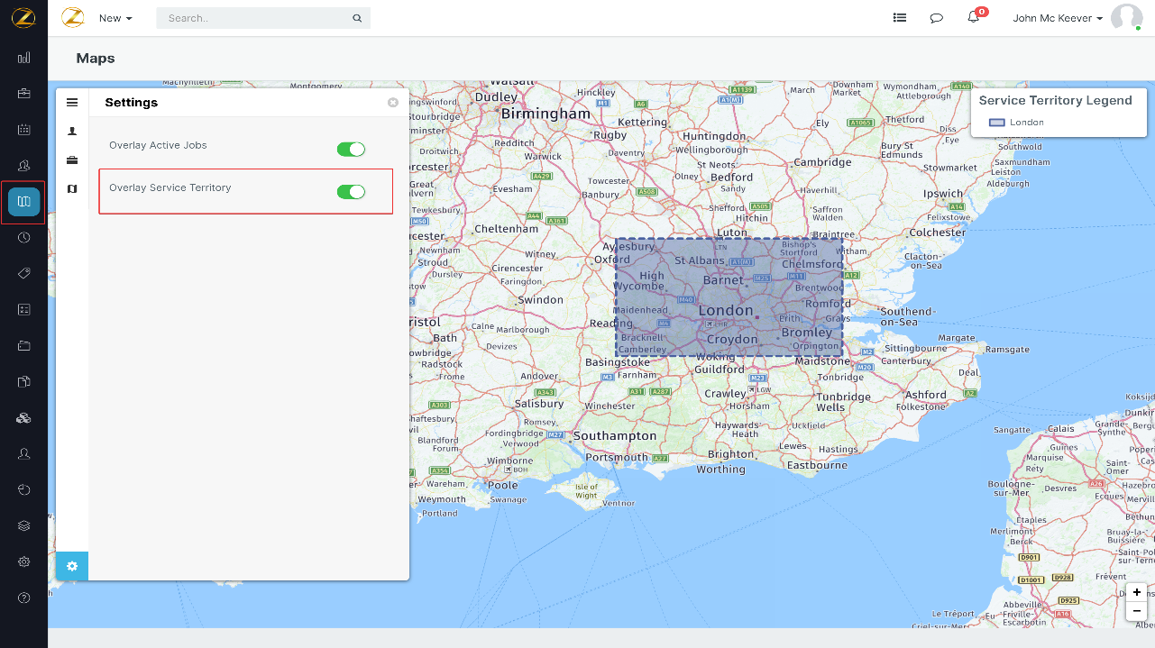Open the hamburger menu in the Settings panel
The height and width of the screenshot is (648, 1155).
[72, 102]
